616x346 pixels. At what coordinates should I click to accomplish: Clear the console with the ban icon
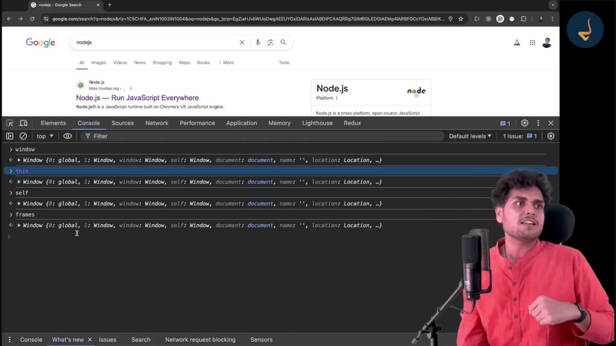coord(23,136)
